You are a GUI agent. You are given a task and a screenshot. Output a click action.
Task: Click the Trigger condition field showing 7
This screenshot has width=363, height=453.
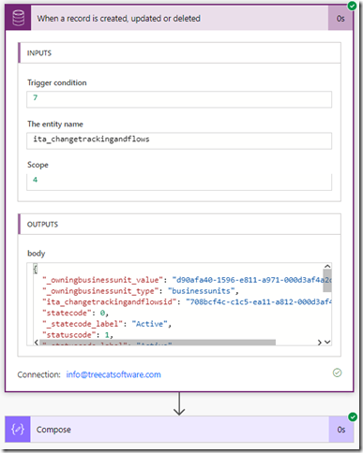click(179, 99)
